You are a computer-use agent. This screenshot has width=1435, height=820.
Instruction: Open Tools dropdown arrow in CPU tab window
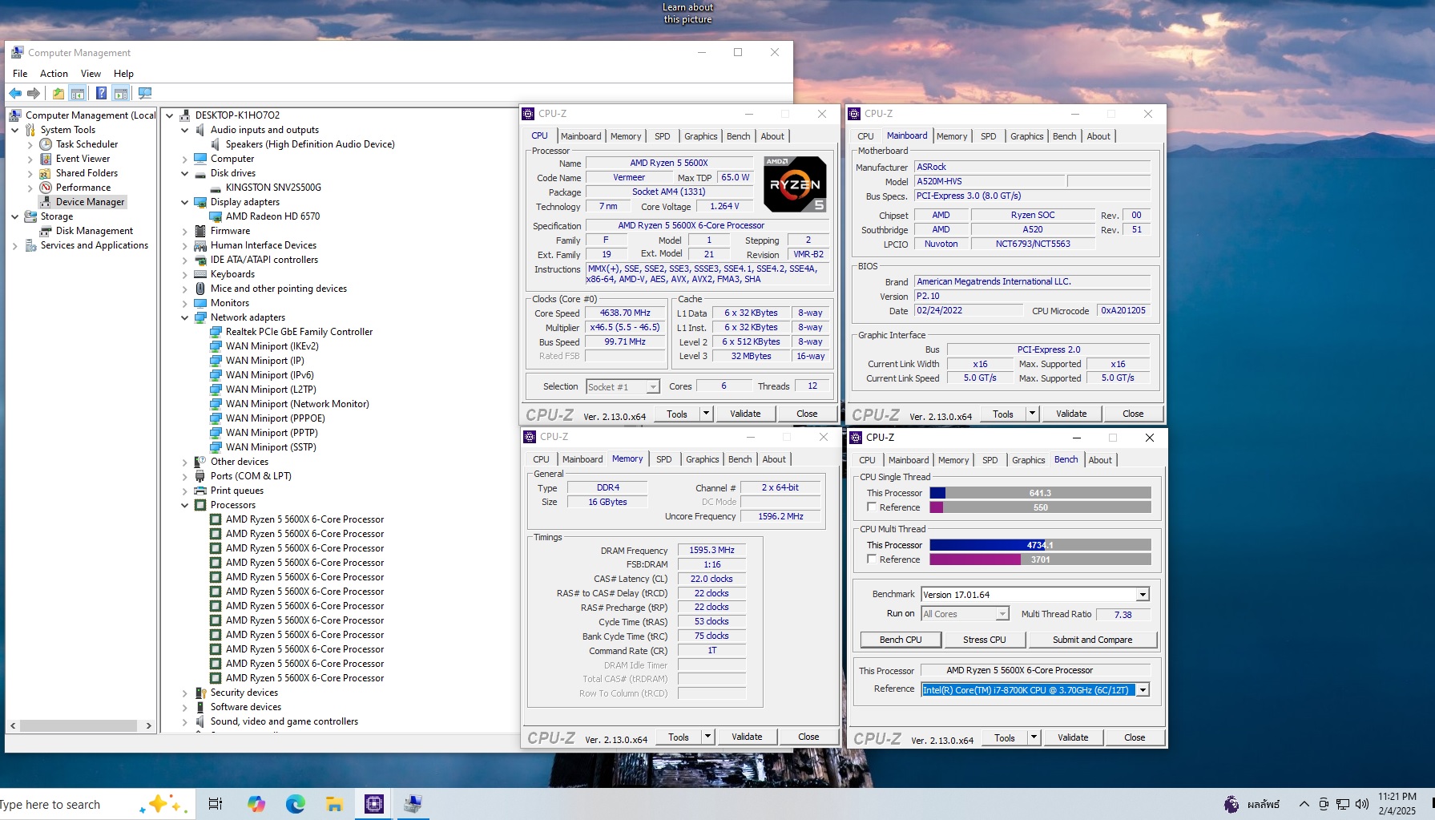pyautogui.click(x=706, y=414)
